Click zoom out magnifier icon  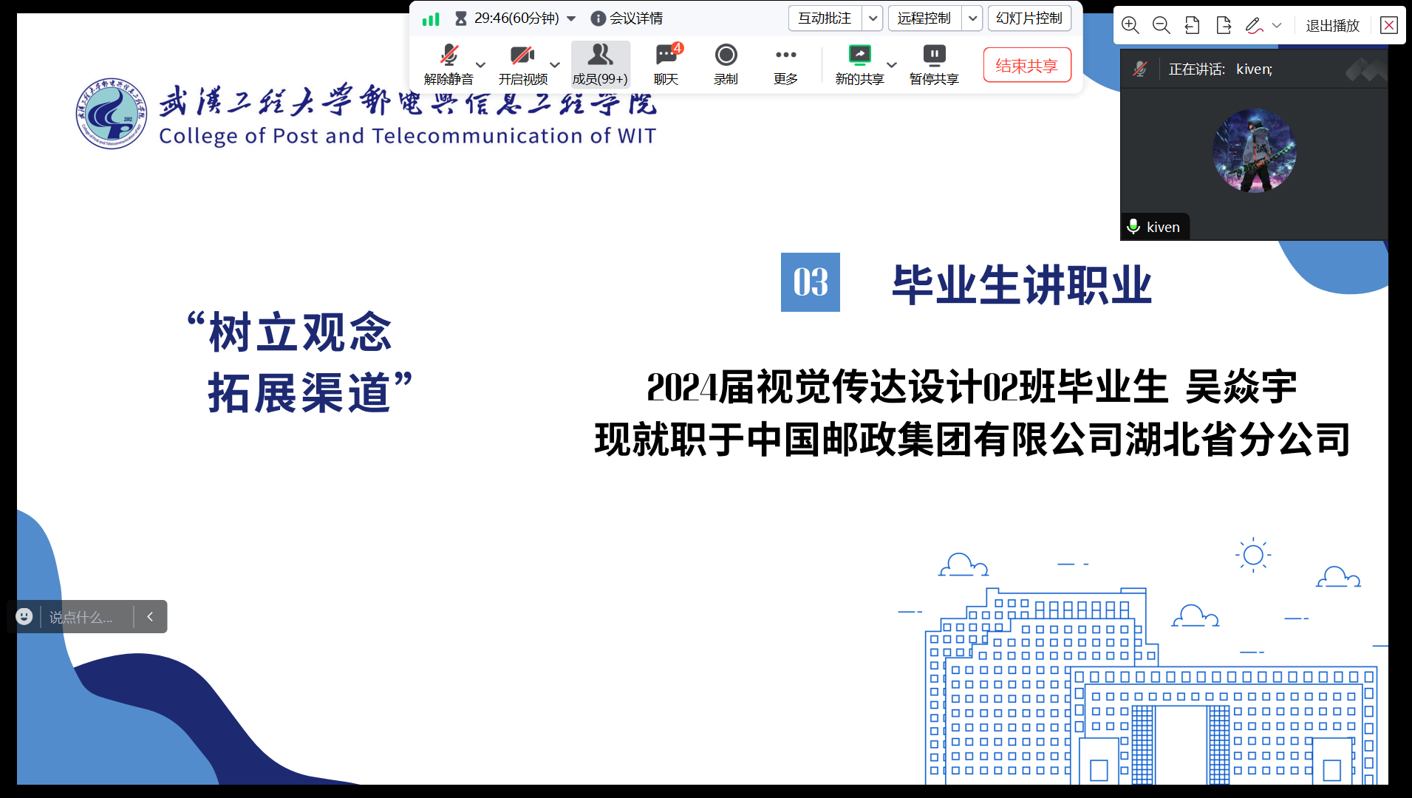coord(1161,25)
